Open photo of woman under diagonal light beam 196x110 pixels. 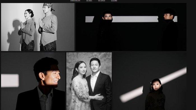click(150, 81)
